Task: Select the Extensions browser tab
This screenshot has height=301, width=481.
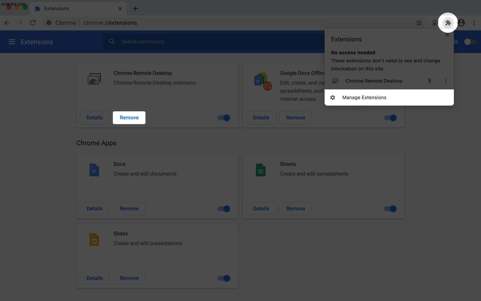Action: pyautogui.click(x=78, y=8)
